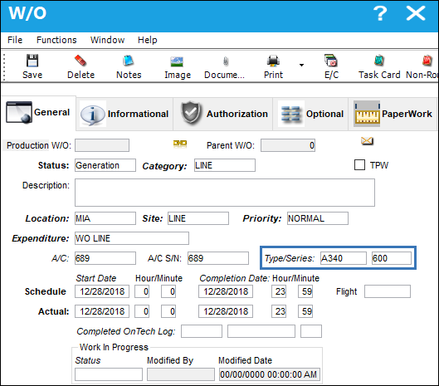Click the A/C S/N field

coord(218,258)
